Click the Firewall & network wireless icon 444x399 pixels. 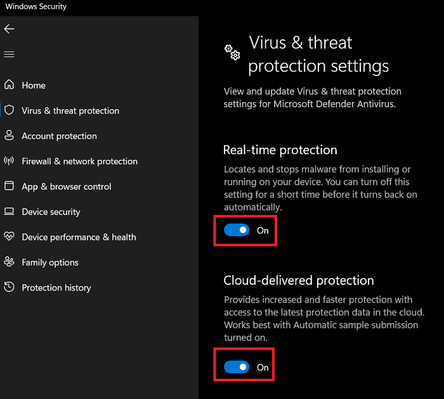click(9, 161)
